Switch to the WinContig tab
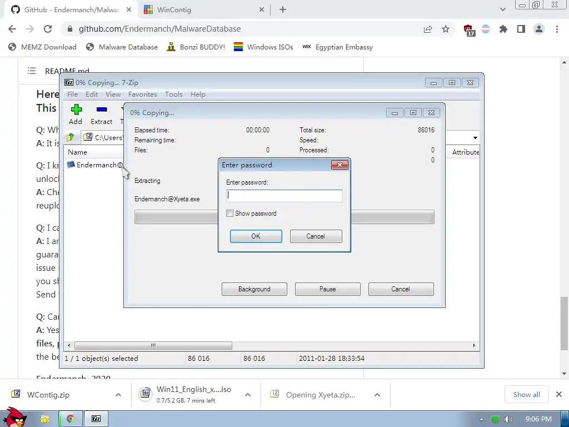This screenshot has height=427, width=569. pyautogui.click(x=203, y=10)
